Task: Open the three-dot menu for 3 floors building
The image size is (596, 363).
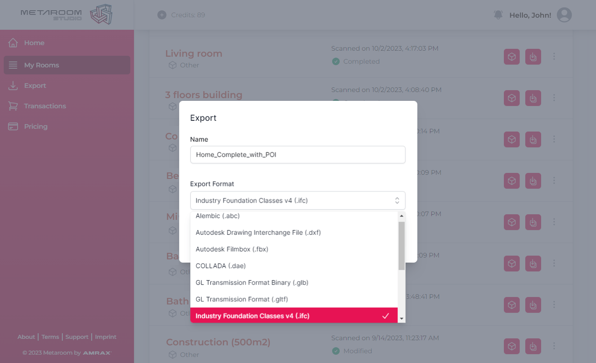Action: click(x=554, y=98)
